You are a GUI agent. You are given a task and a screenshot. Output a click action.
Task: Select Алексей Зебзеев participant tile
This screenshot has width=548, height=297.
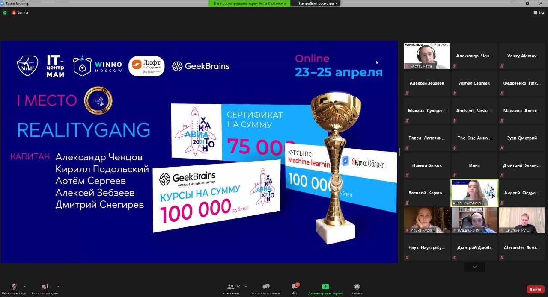(427, 83)
